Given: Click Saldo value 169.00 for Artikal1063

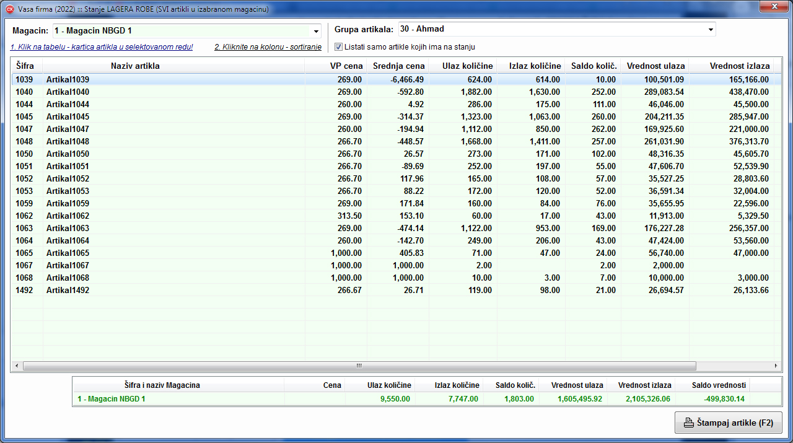Looking at the screenshot, I should point(603,228).
